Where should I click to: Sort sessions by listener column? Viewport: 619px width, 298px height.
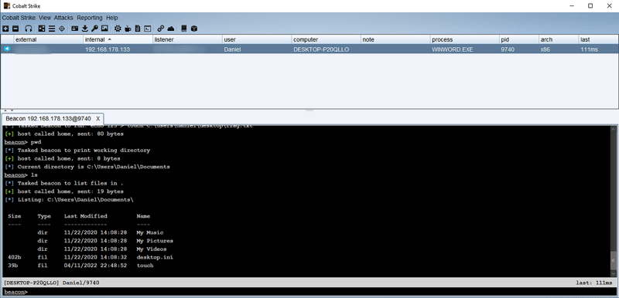pos(187,39)
